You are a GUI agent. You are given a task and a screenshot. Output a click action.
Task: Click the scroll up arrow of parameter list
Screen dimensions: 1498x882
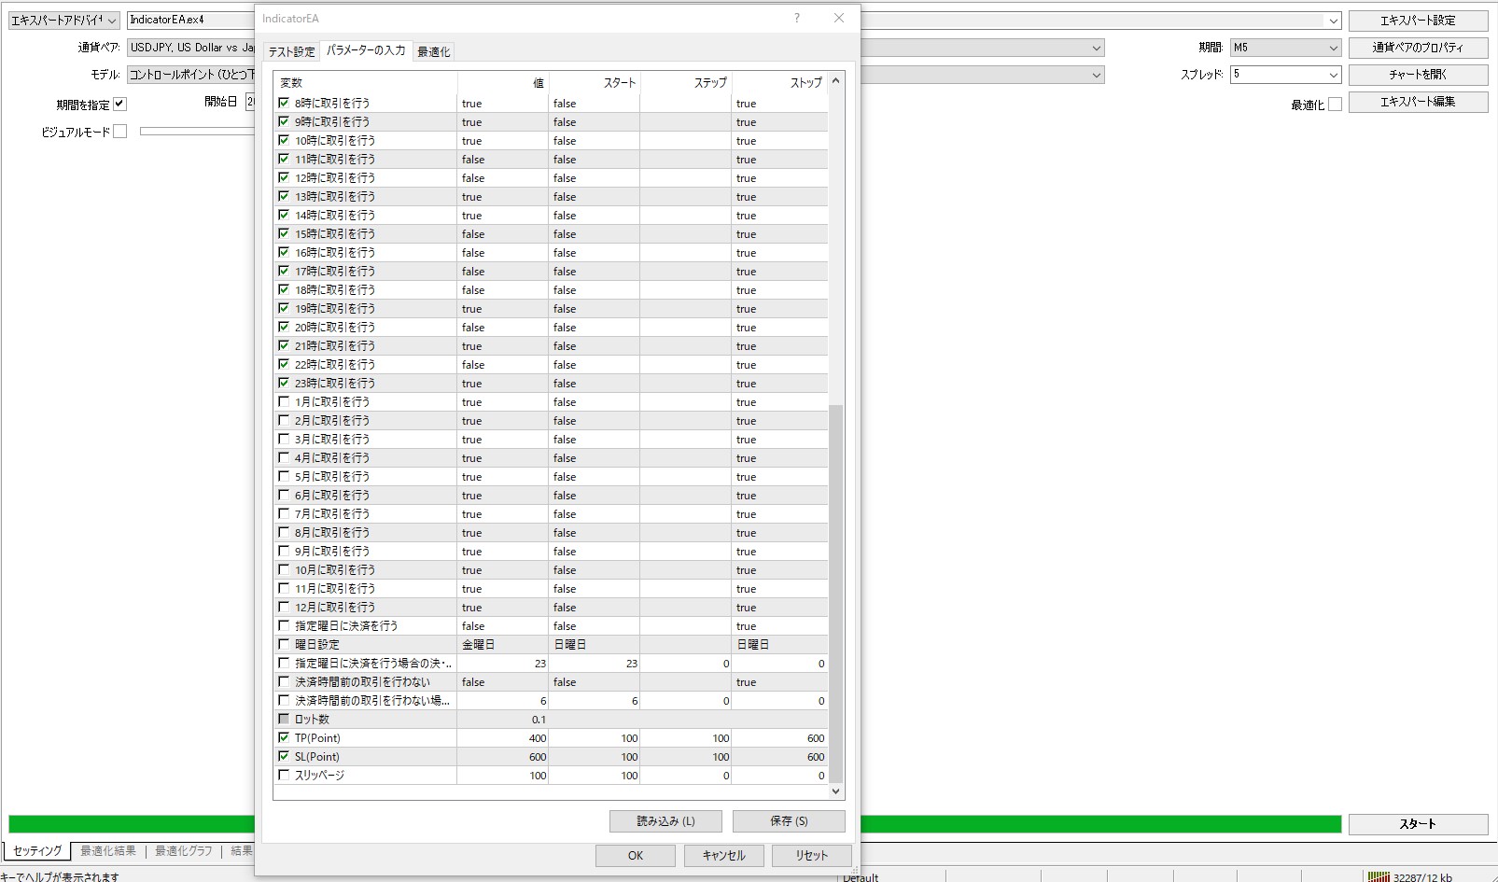tap(836, 81)
